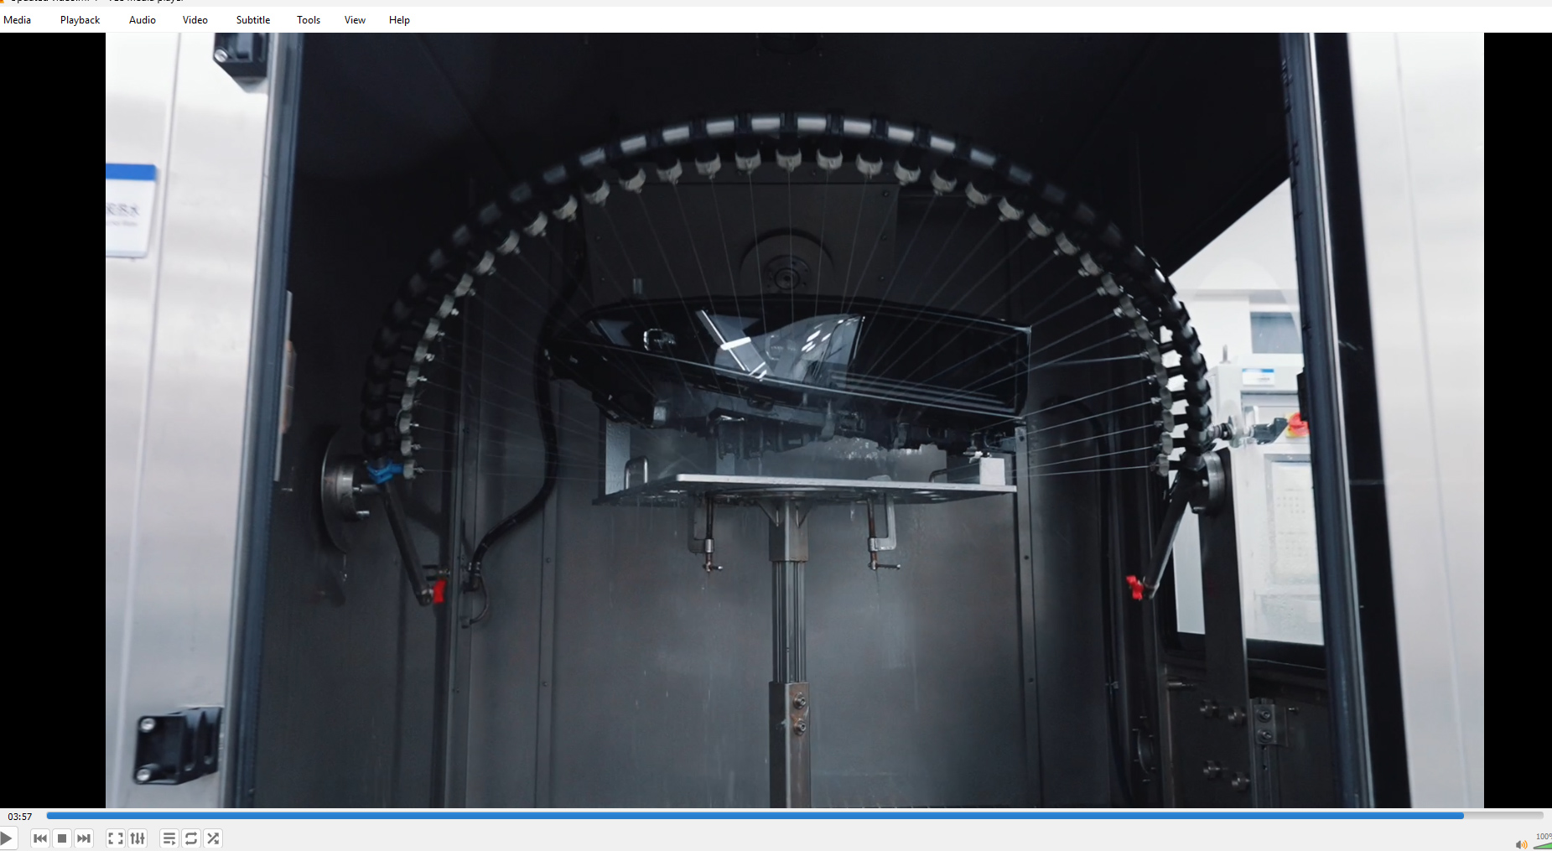Click the elapsed time 03:57 label
The image size is (1552, 851).
tap(20, 817)
